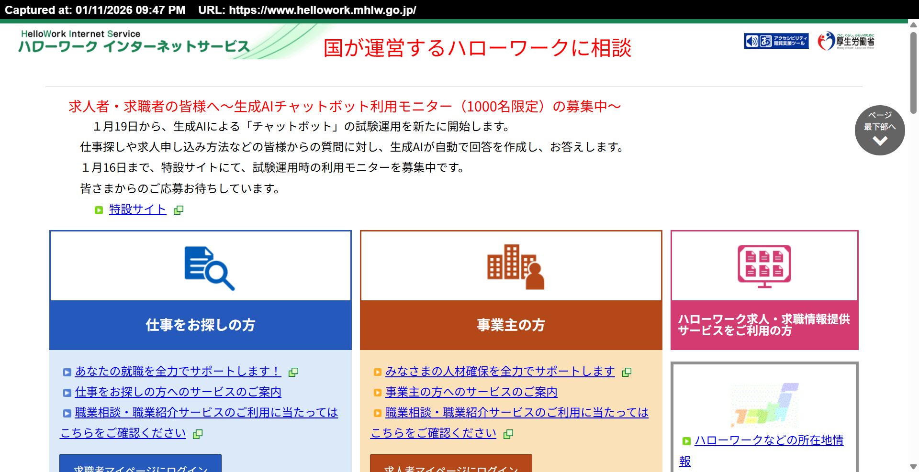Select the 仕事をお探しの方 banner
The height and width of the screenshot is (472, 919).
(201, 325)
